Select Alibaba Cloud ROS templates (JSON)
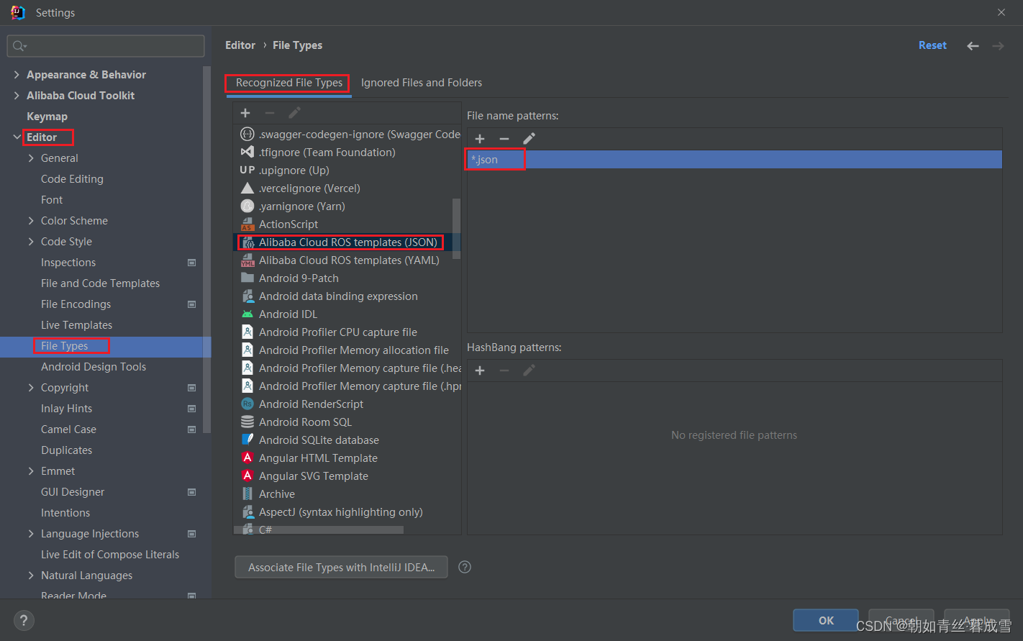 348,242
